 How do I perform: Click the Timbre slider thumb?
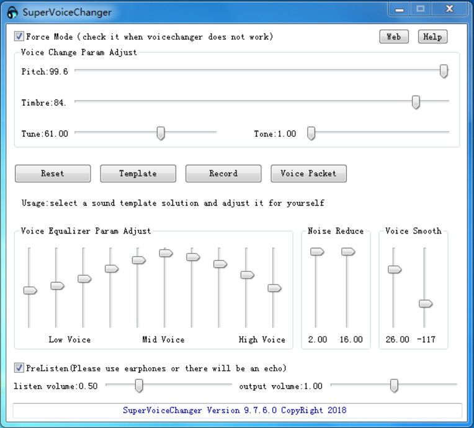pyautogui.click(x=416, y=102)
